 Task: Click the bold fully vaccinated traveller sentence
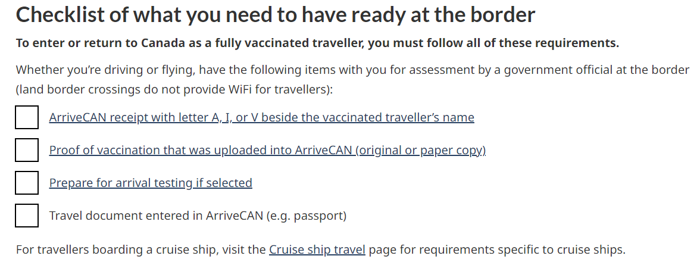click(317, 43)
